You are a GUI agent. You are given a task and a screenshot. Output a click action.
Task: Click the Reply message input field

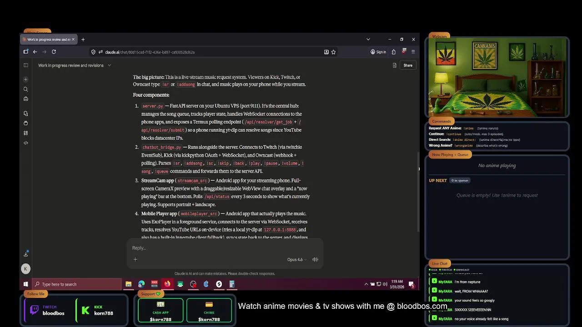coord(225,248)
